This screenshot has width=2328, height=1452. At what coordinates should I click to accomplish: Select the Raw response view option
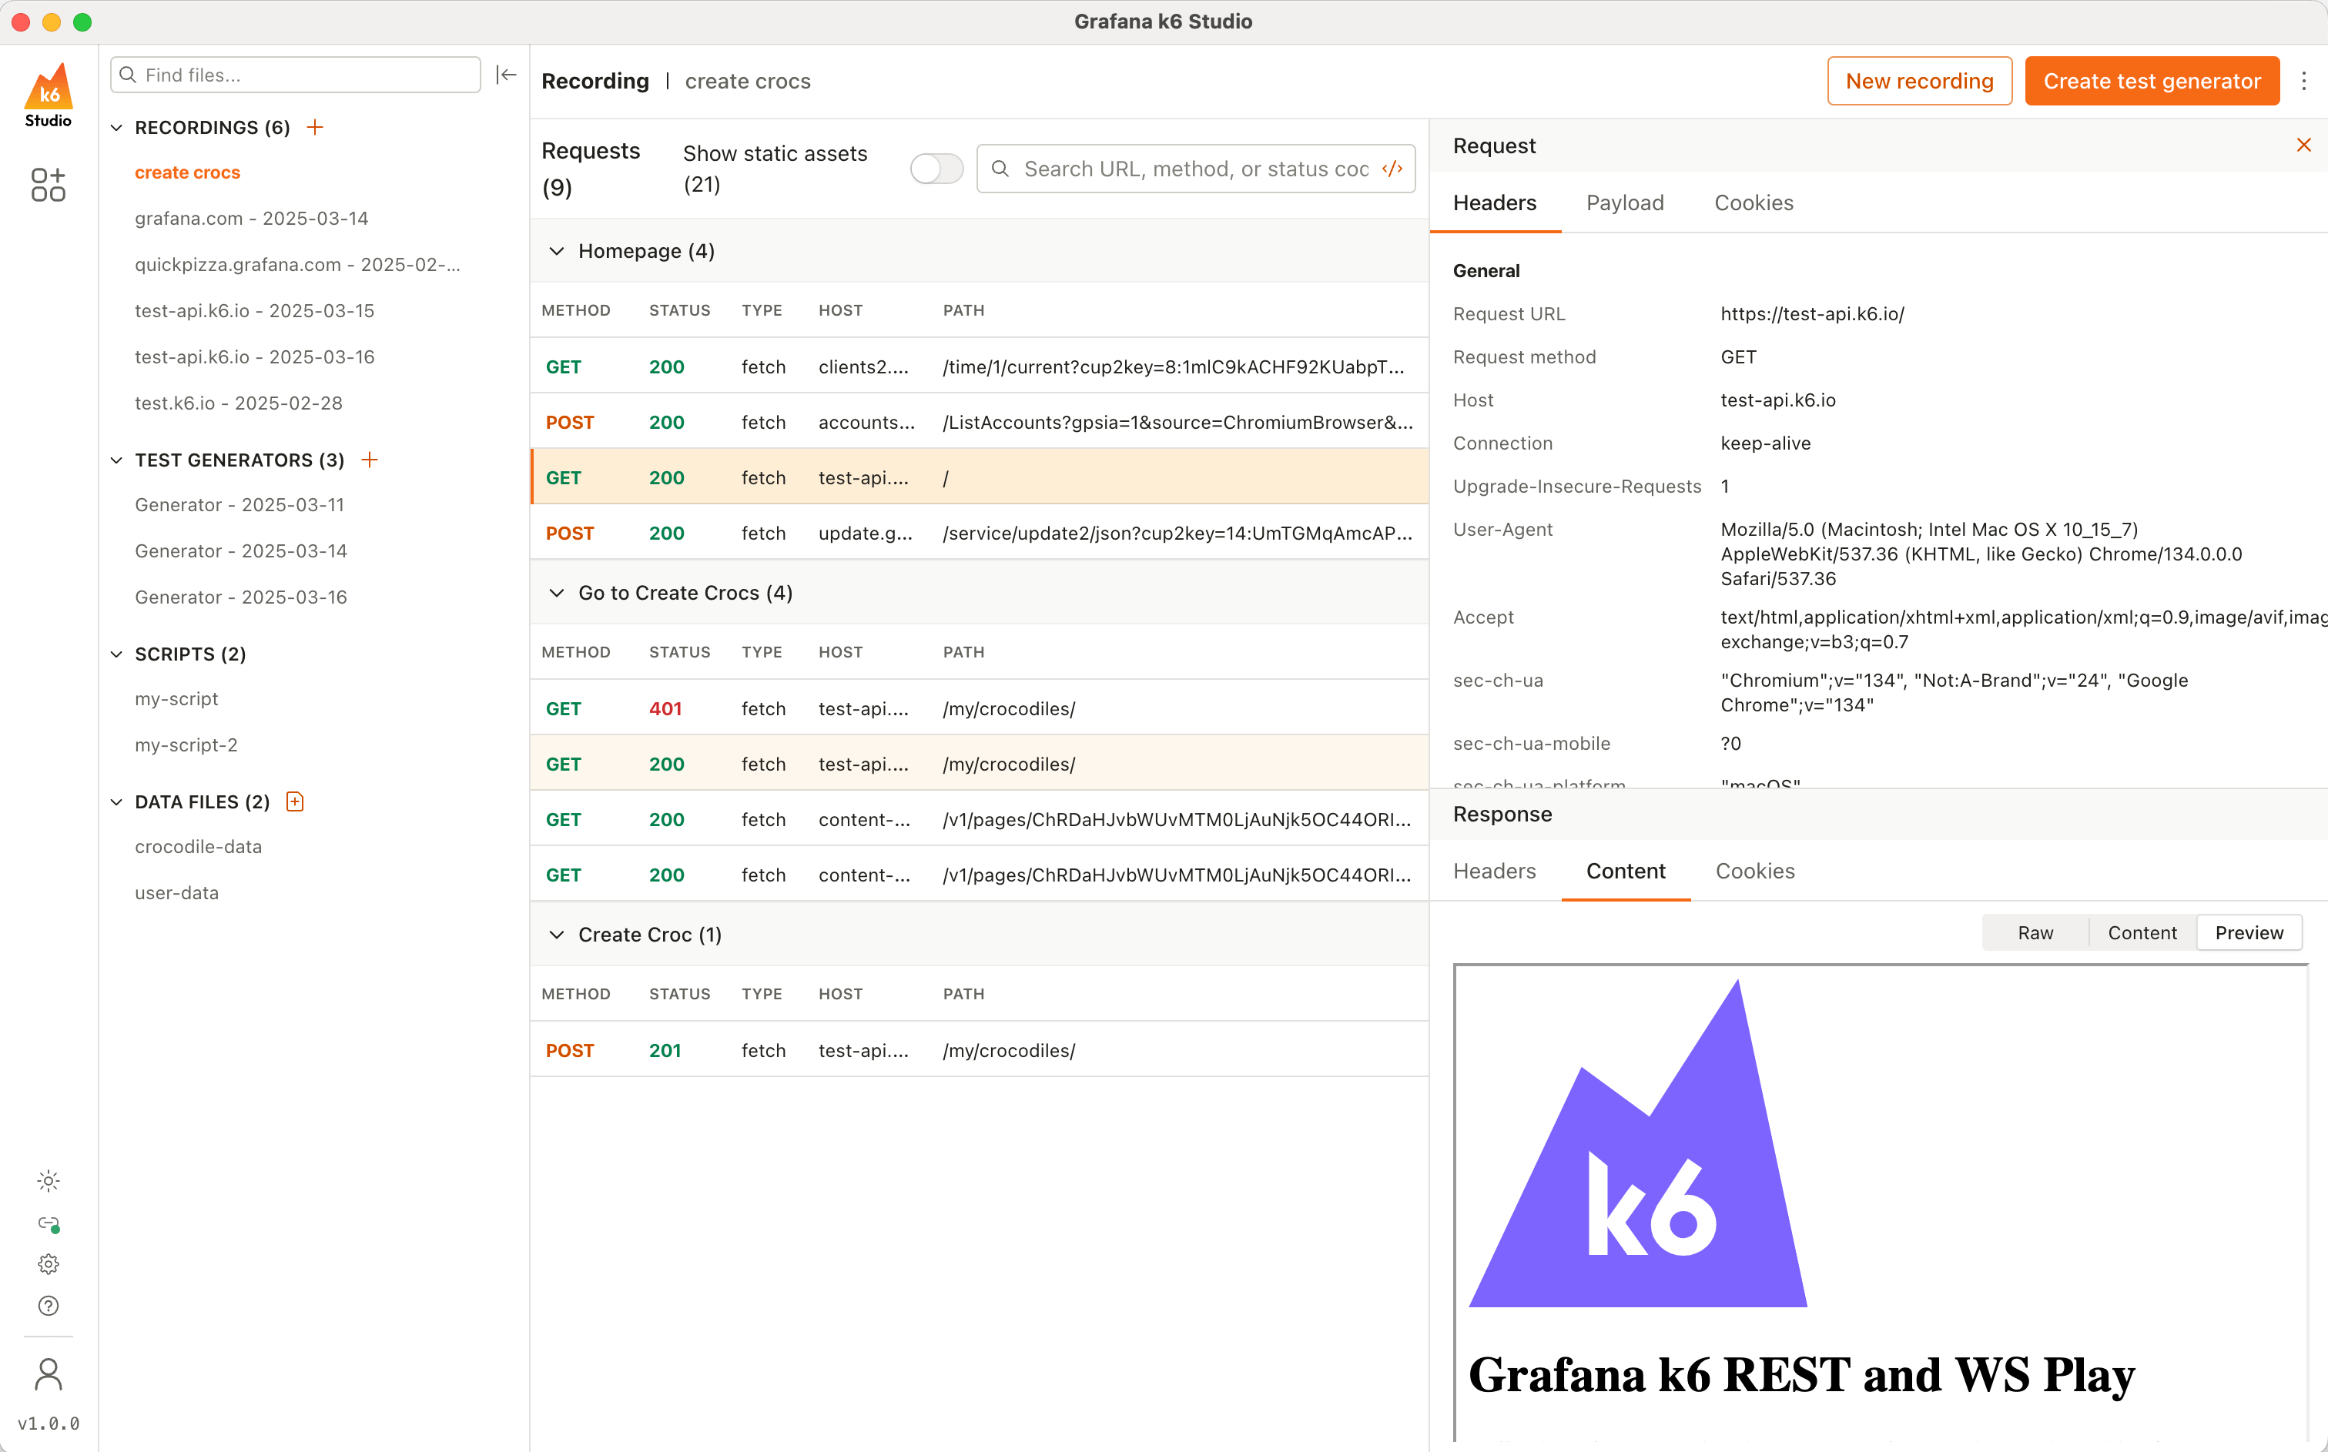pos(2035,932)
